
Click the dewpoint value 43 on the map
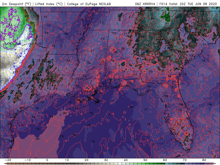(10, 24)
